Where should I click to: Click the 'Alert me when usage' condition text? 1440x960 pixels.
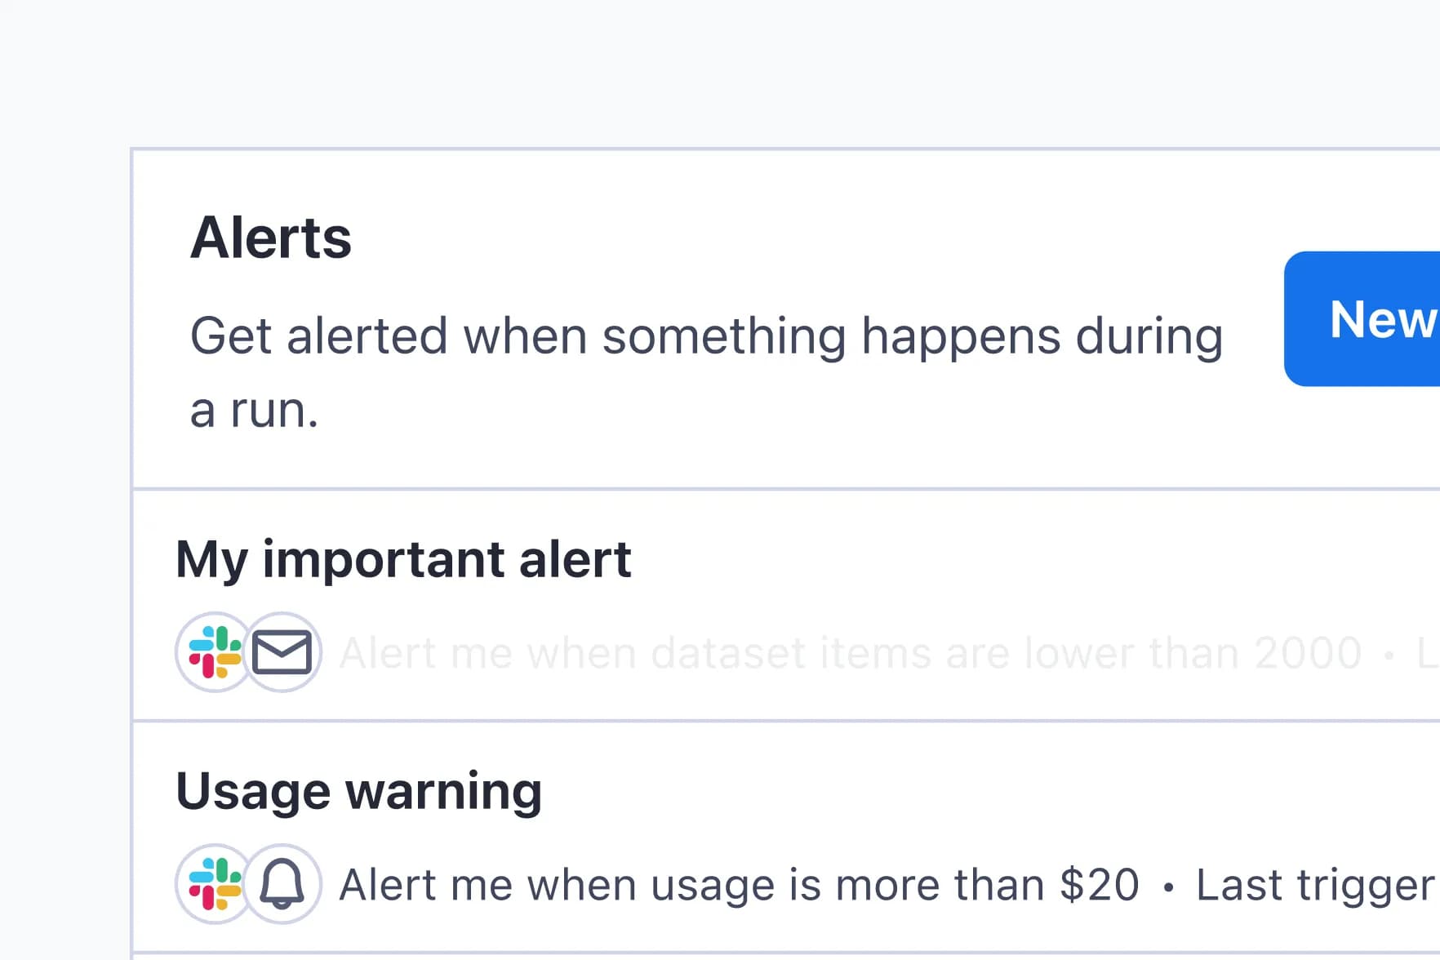[x=738, y=885]
